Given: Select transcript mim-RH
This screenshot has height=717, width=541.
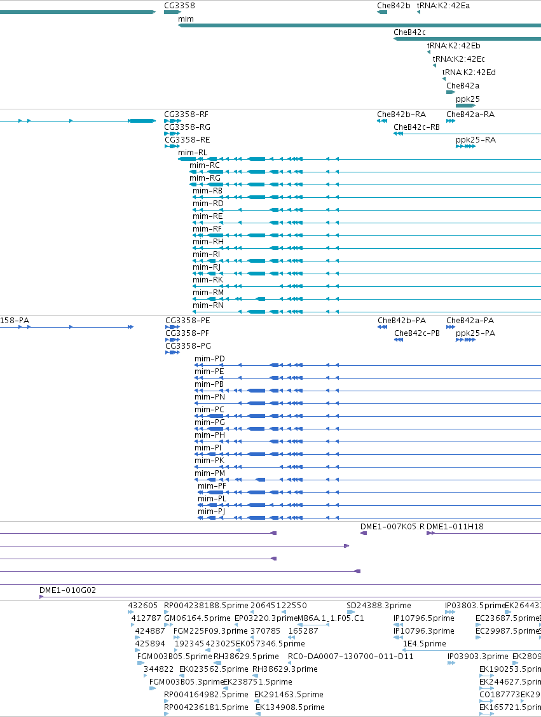Looking at the screenshot, I should pyautogui.click(x=208, y=242).
